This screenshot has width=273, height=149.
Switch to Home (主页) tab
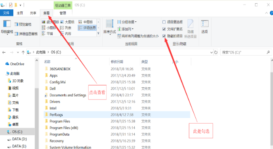click(20, 13)
